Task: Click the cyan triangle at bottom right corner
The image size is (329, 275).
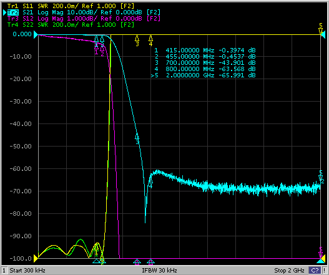Action: click(321, 261)
